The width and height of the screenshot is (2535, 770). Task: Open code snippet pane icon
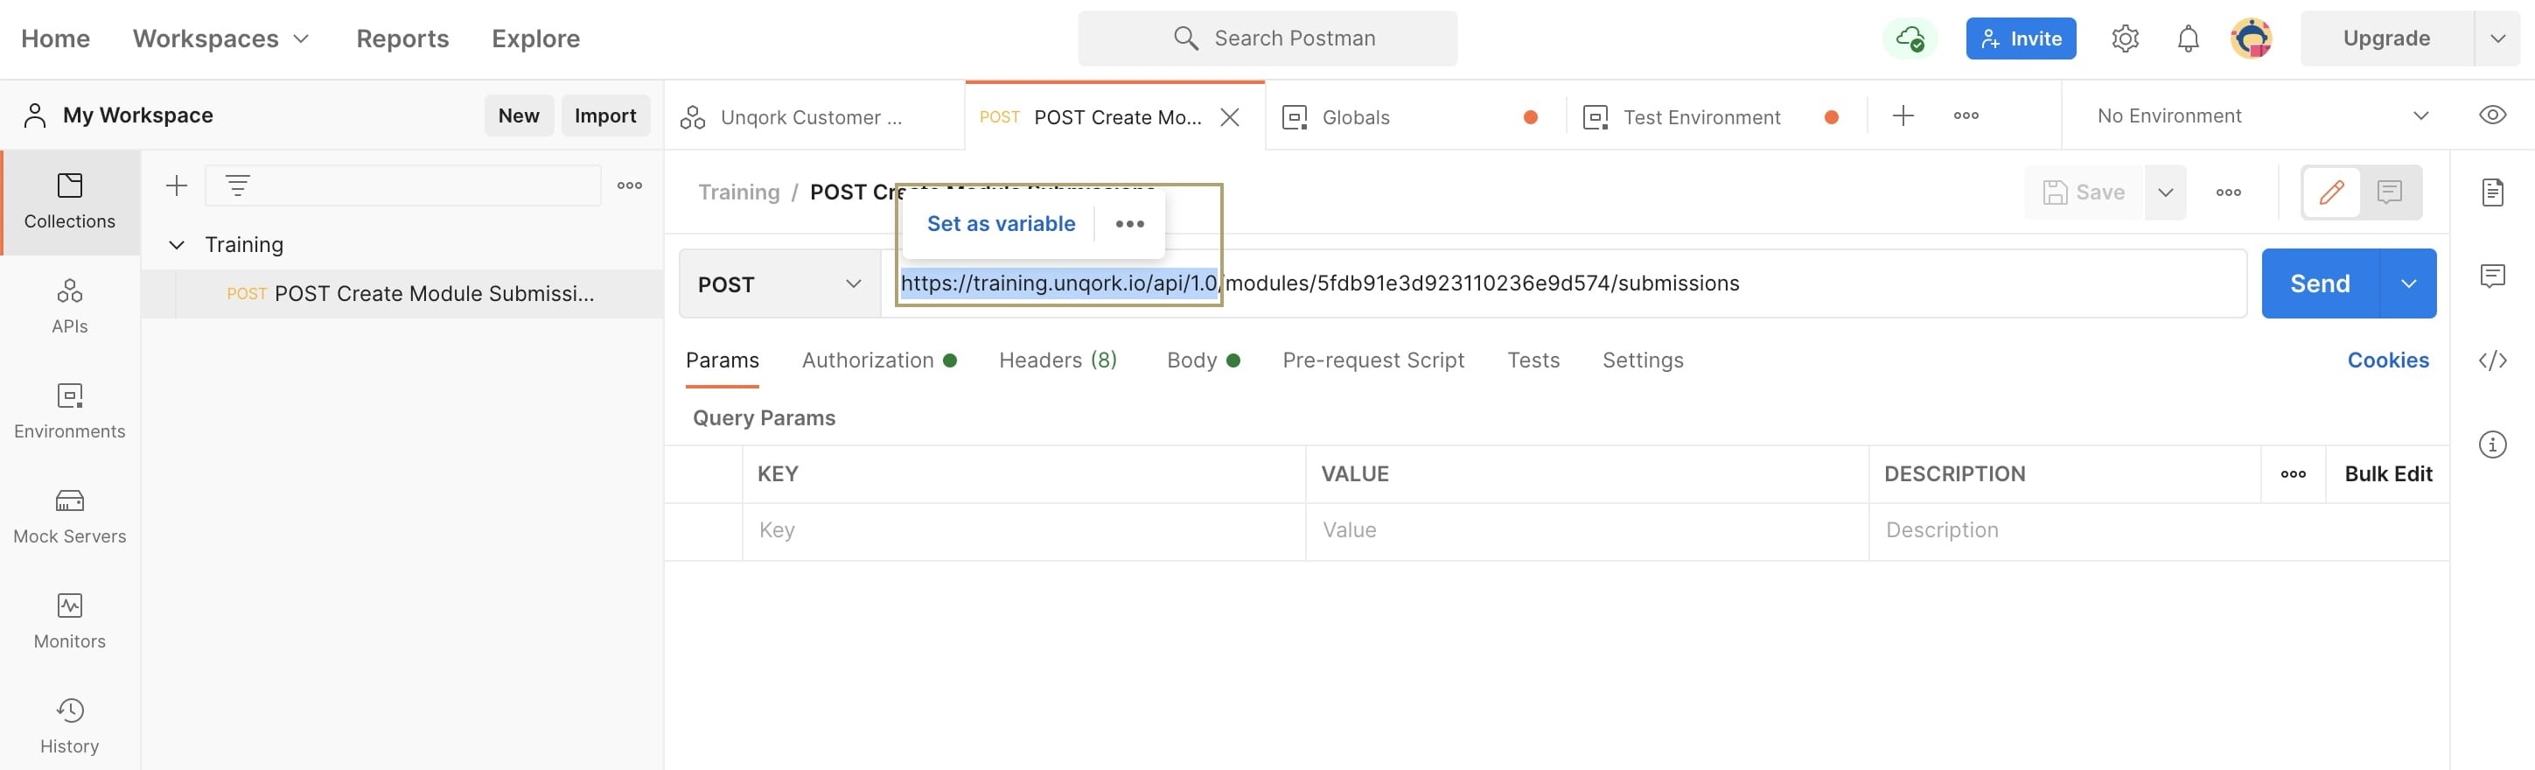tap(2493, 360)
